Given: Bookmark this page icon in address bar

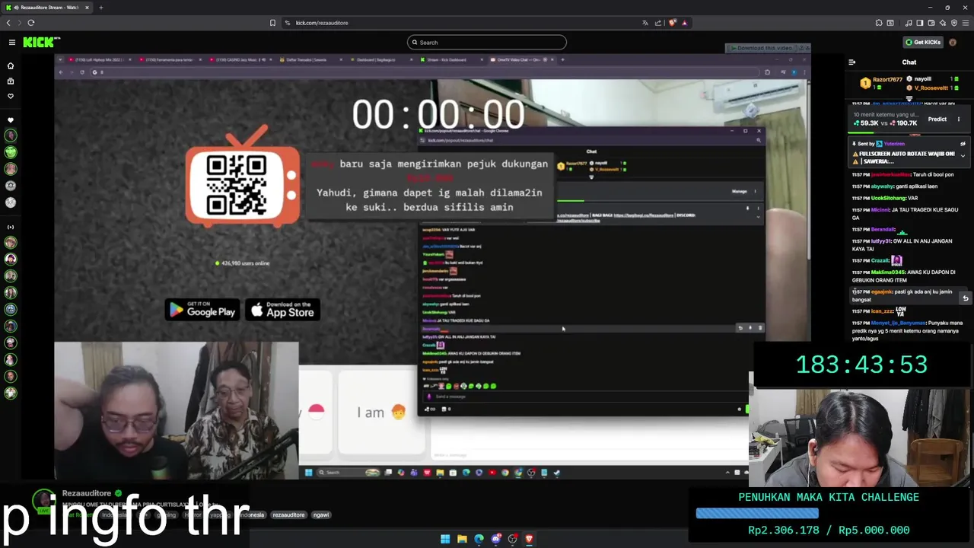Looking at the screenshot, I should click(272, 23).
